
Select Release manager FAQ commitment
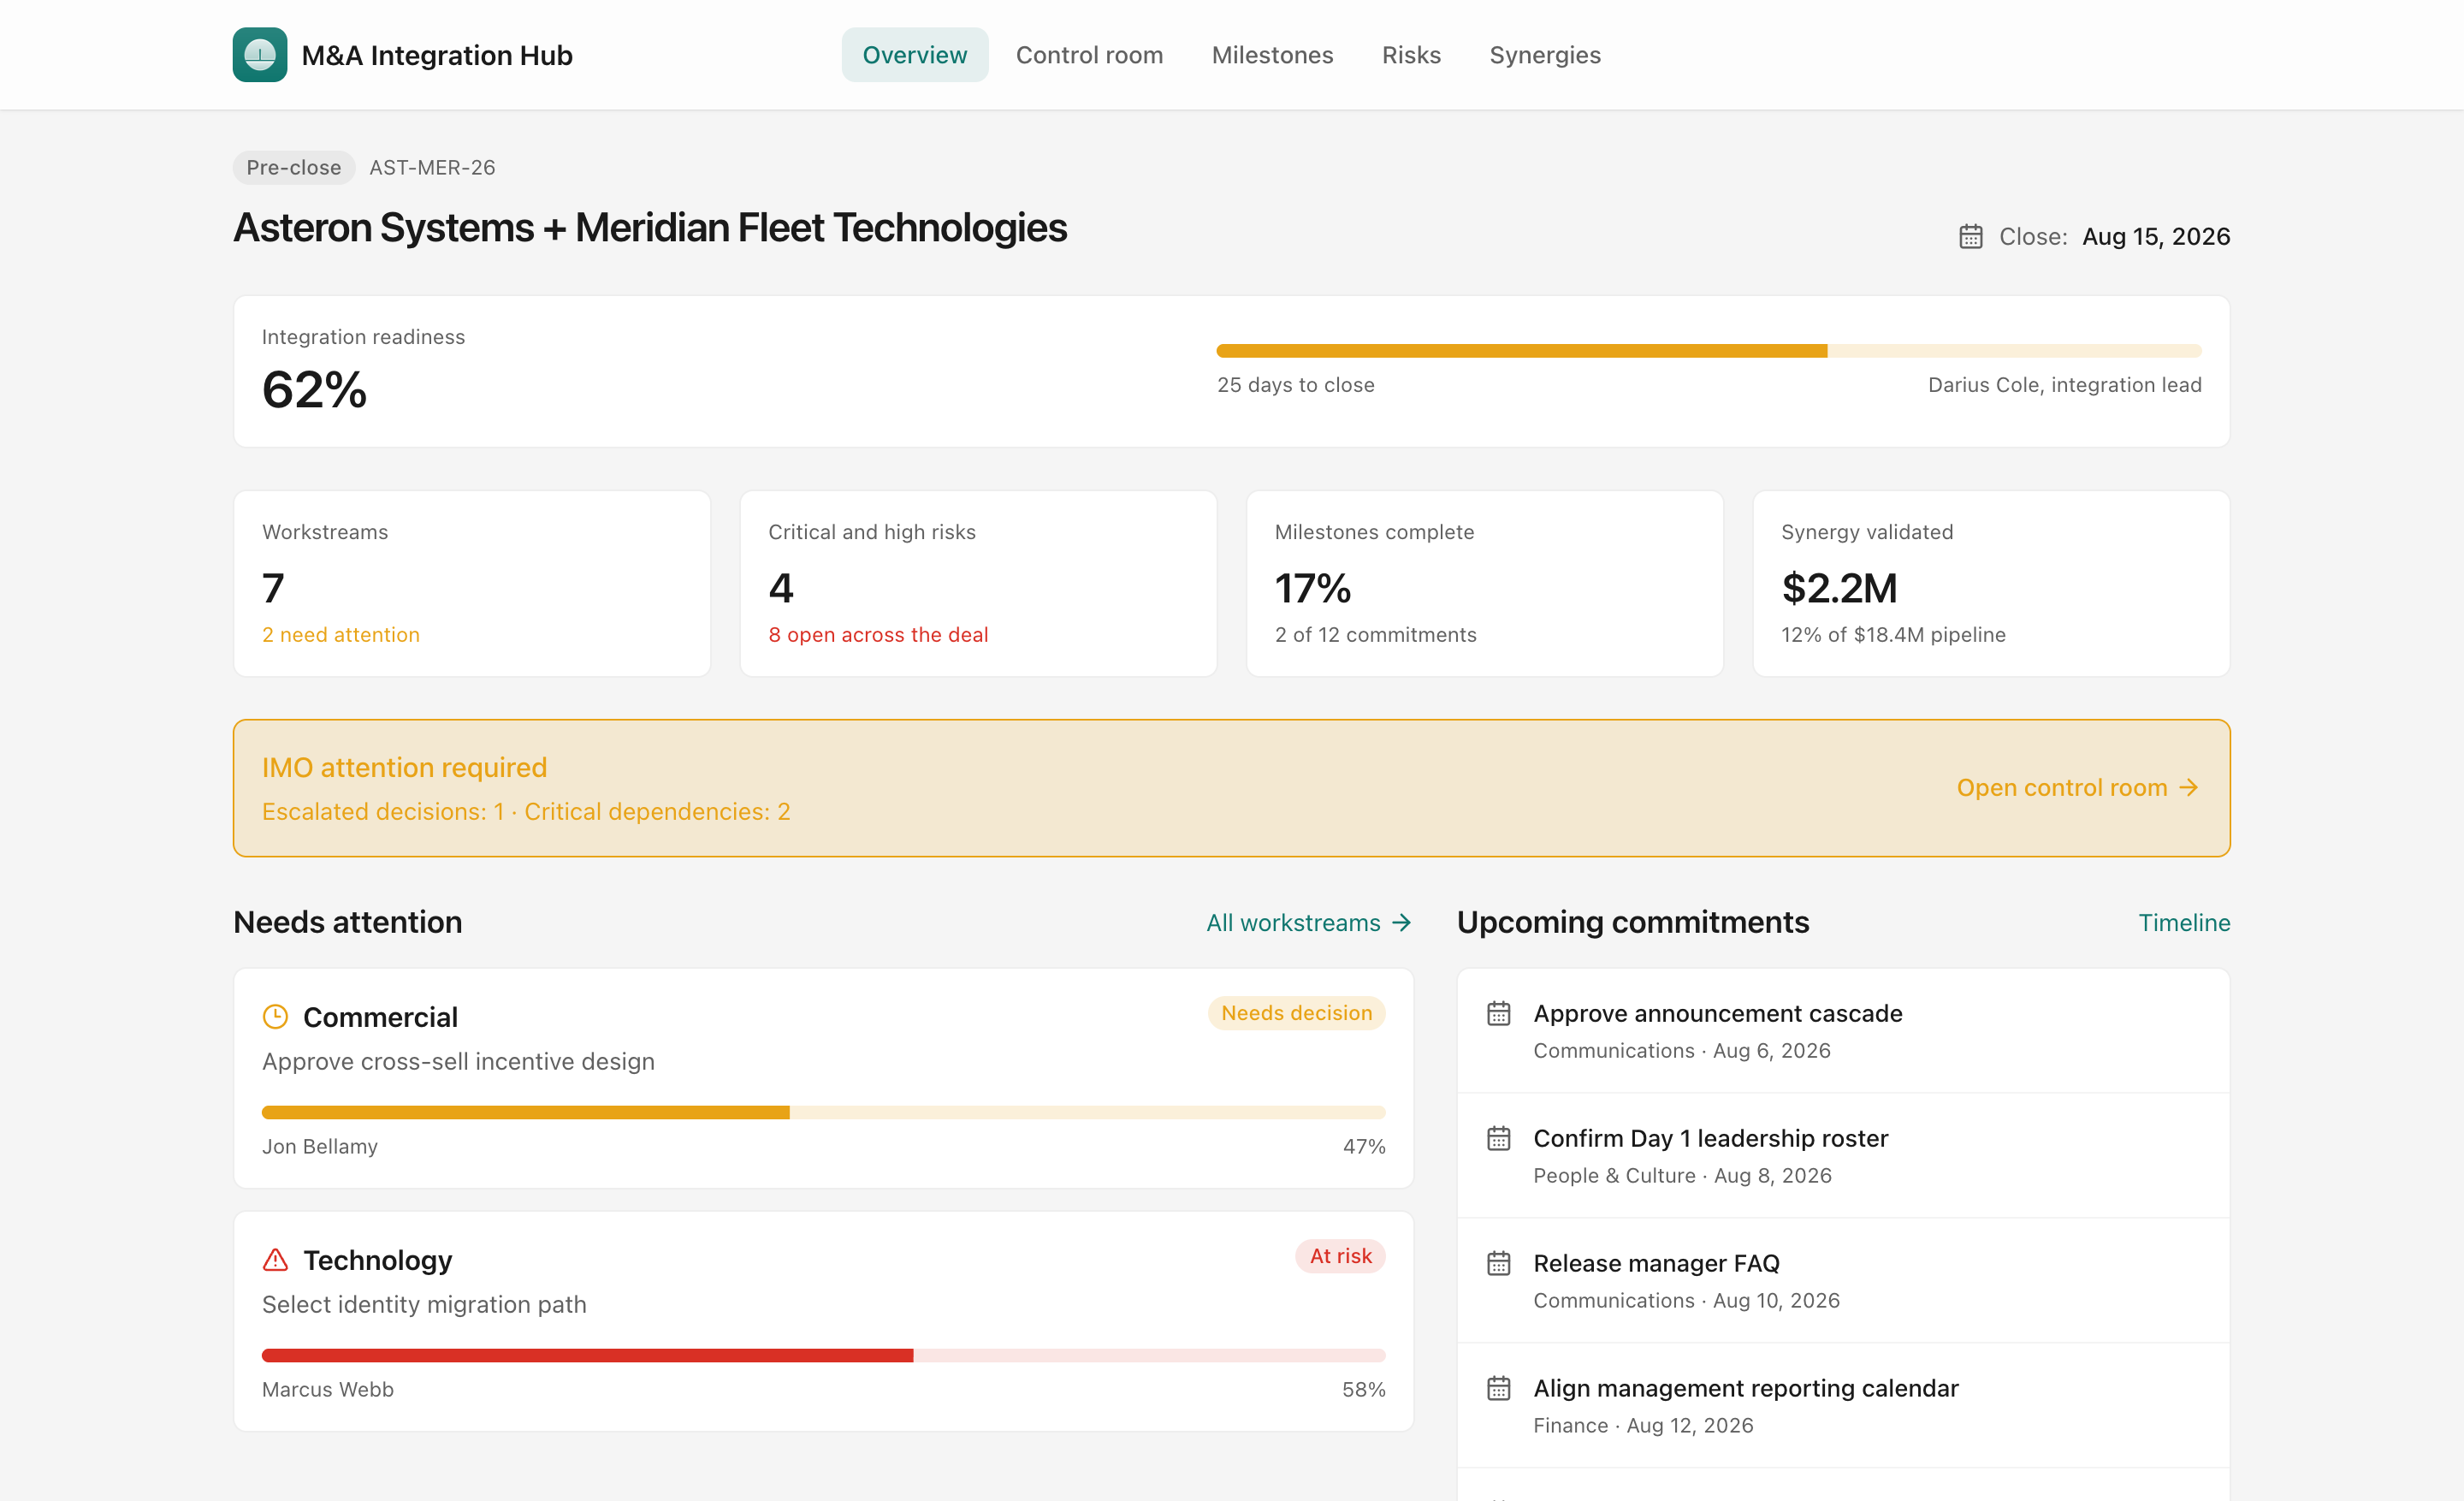pos(1843,1281)
